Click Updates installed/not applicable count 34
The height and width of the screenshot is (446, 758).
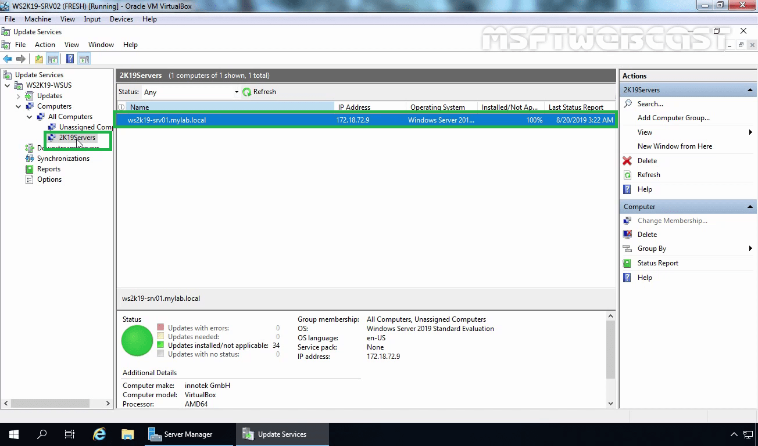click(x=276, y=346)
